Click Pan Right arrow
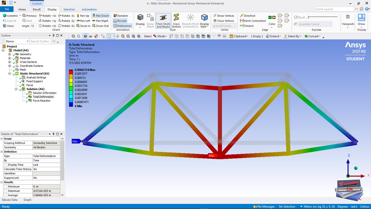This screenshot has height=209, width=371. 100,21
